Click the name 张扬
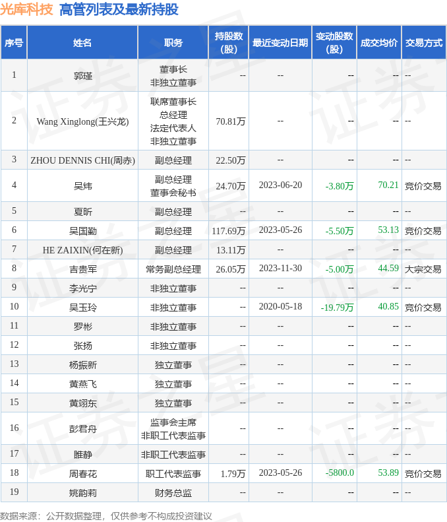Image resolution: width=447 pixels, height=522 pixels. tap(83, 346)
